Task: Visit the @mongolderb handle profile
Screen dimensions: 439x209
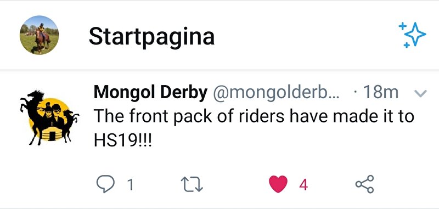Action: [x=276, y=93]
